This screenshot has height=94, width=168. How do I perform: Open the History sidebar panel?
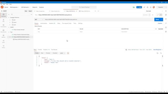pyautogui.click(x=3, y=46)
